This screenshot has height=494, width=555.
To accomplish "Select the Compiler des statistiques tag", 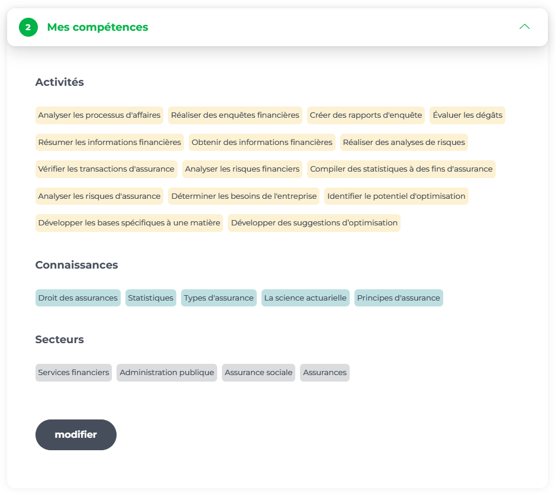I will click(x=401, y=169).
